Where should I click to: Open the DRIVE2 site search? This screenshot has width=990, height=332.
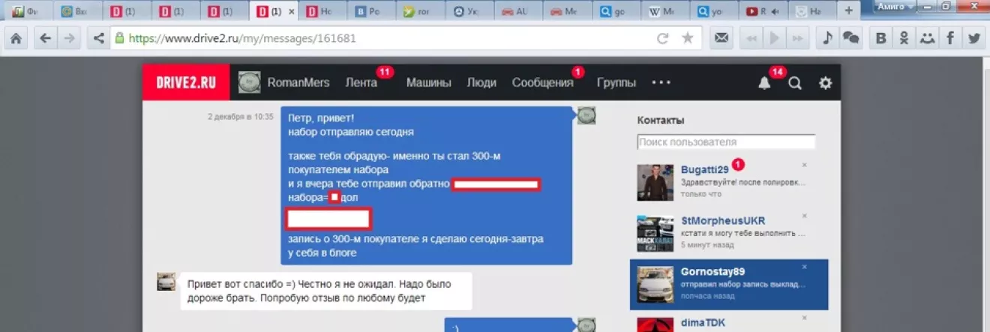tap(795, 83)
